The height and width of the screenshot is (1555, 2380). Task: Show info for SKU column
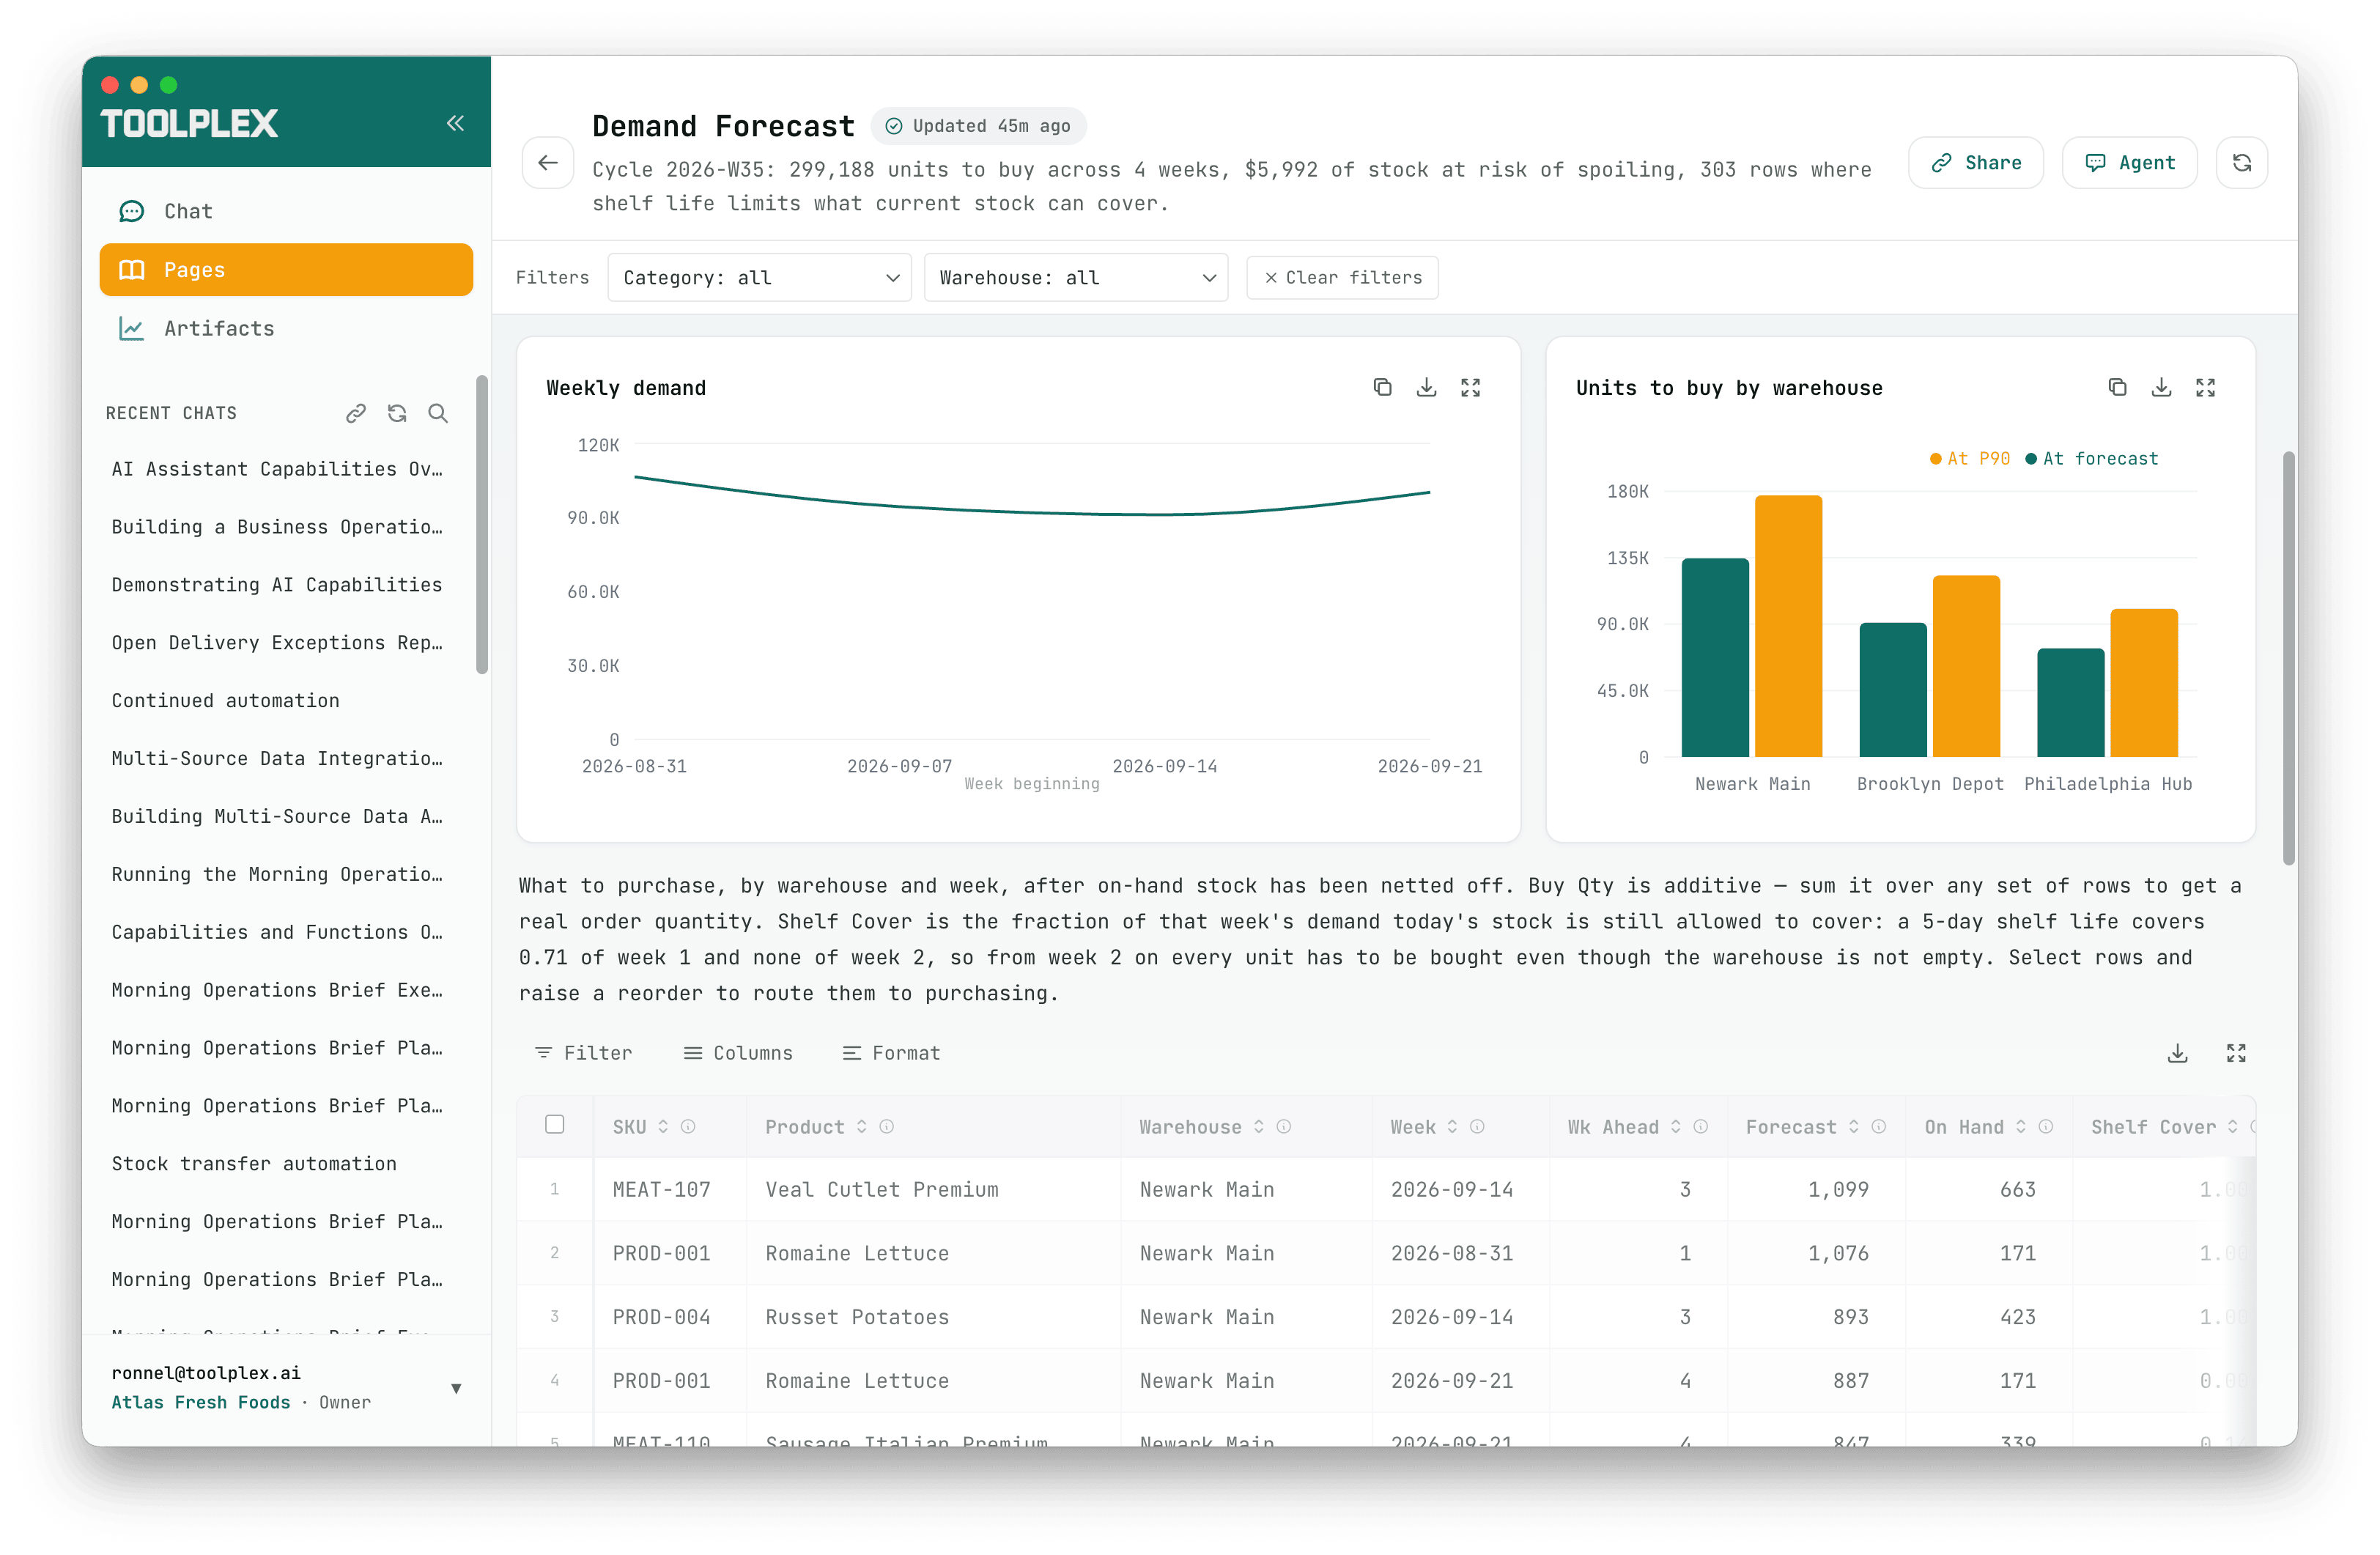[x=688, y=1126]
